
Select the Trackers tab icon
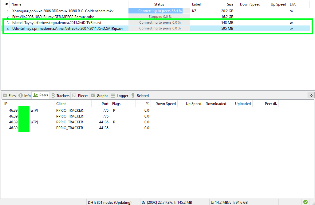53,96
